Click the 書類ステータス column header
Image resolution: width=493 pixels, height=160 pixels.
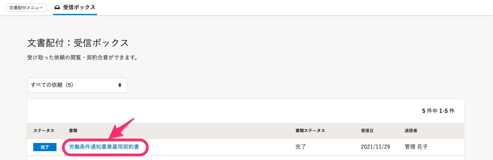(310, 131)
